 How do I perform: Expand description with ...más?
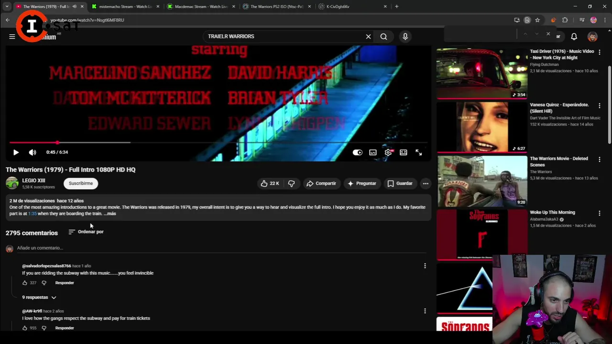click(x=110, y=214)
